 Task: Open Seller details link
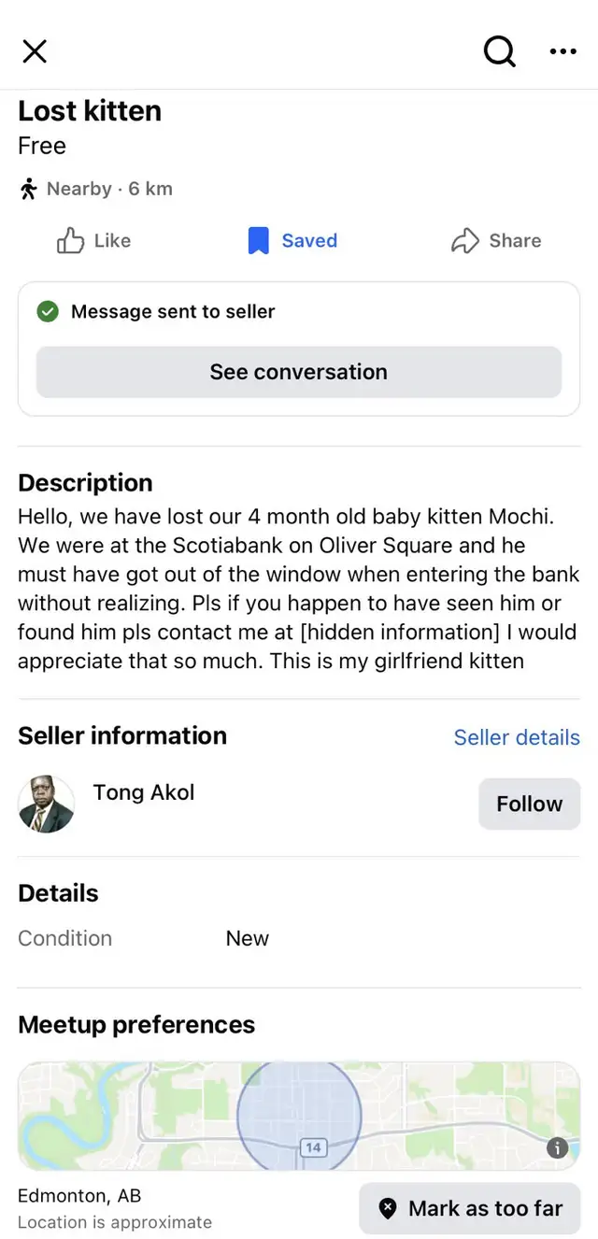coord(516,737)
